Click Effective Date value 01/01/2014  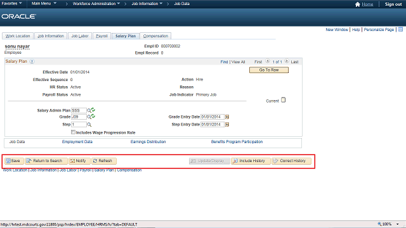pyautogui.click(x=80, y=72)
